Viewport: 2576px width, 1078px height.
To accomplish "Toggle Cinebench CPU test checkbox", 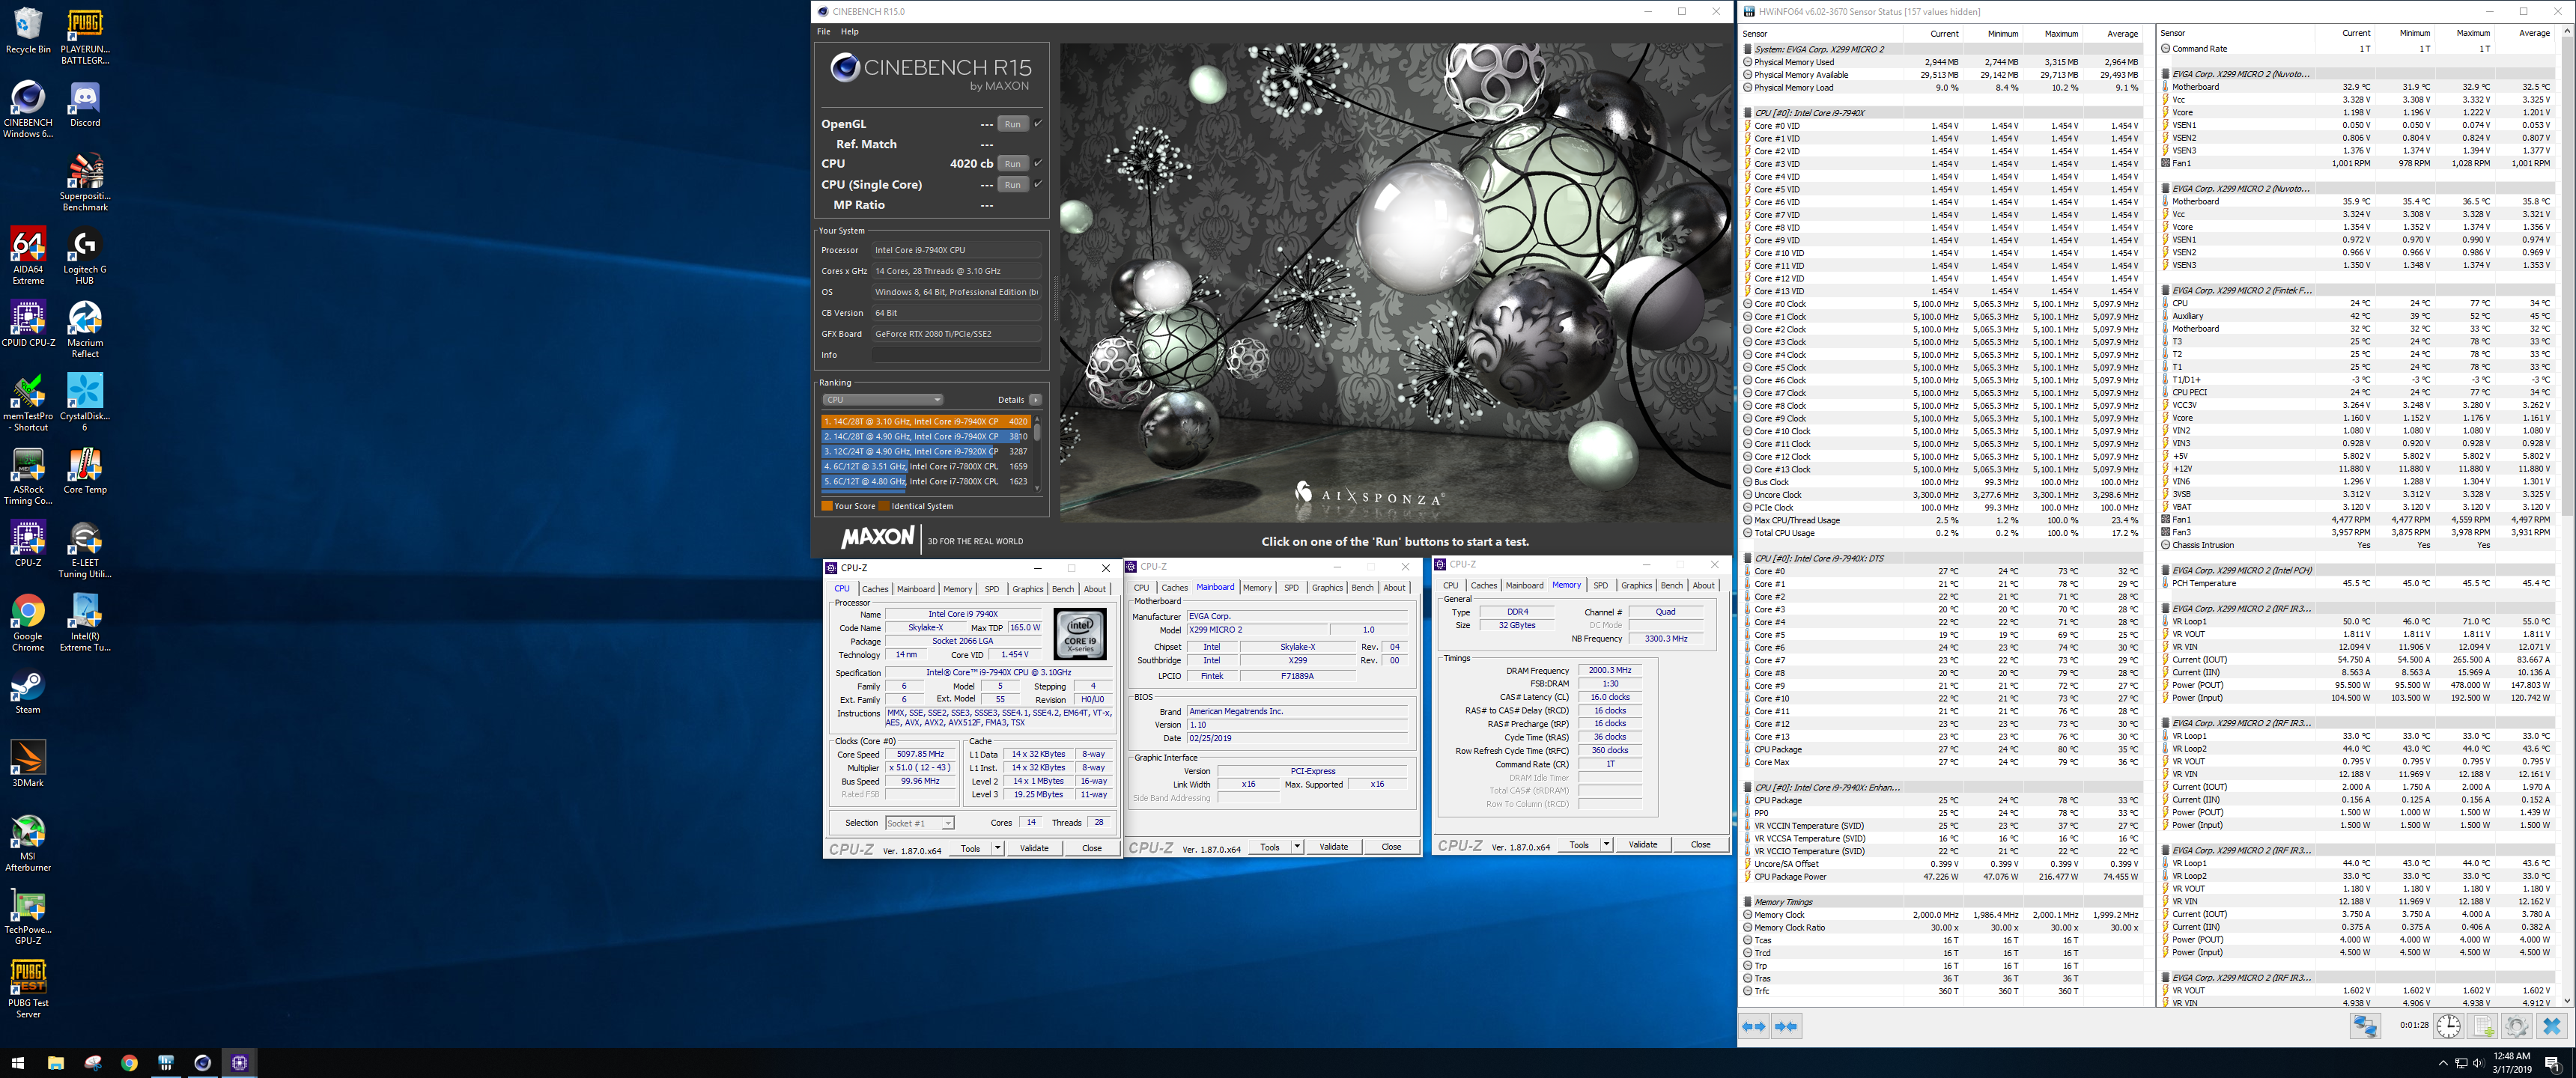I will point(1038,163).
